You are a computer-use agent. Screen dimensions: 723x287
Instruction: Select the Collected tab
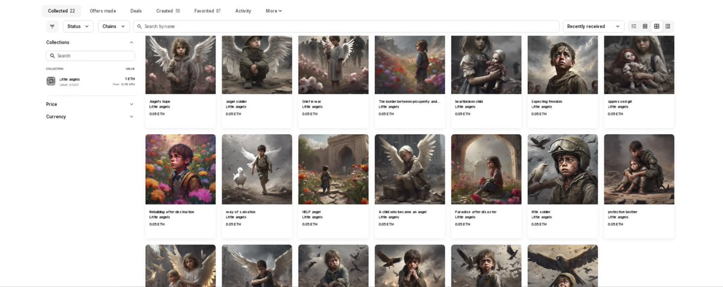[61, 11]
